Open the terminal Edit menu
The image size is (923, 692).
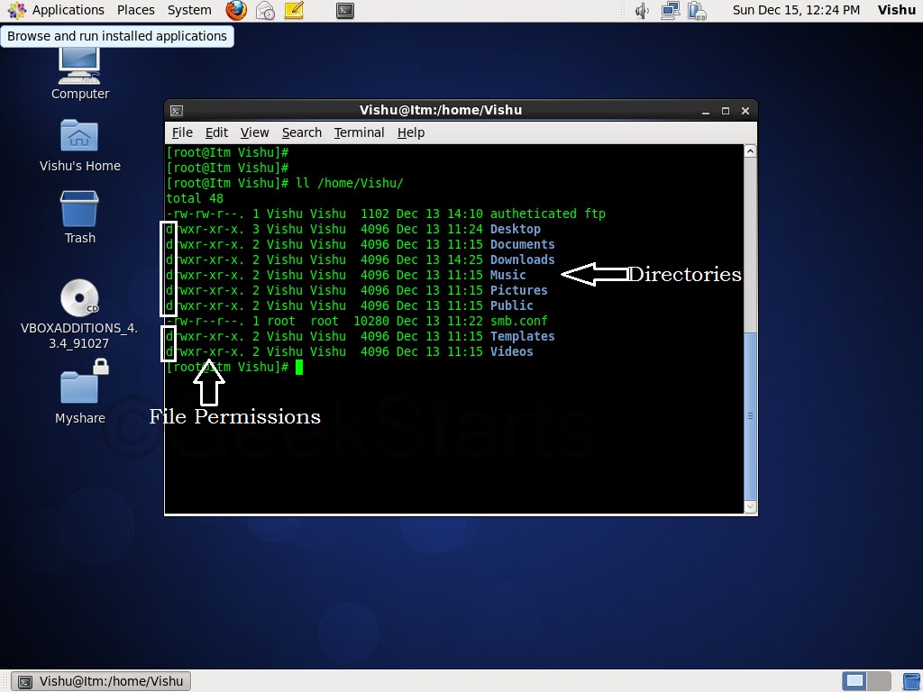(x=216, y=133)
